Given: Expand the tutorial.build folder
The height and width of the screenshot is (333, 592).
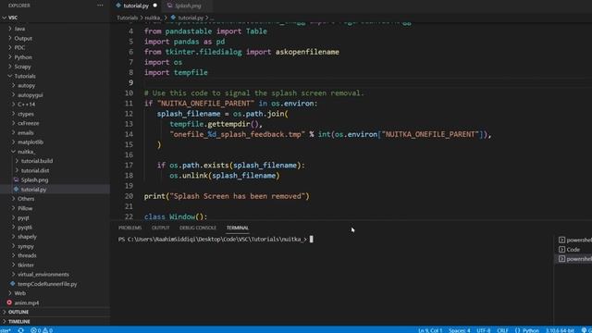Looking at the screenshot, I should [37, 161].
